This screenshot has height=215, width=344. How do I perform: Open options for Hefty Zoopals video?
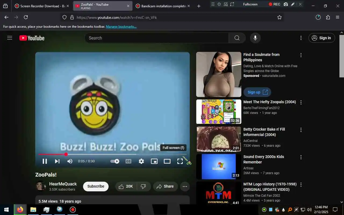point(301,102)
